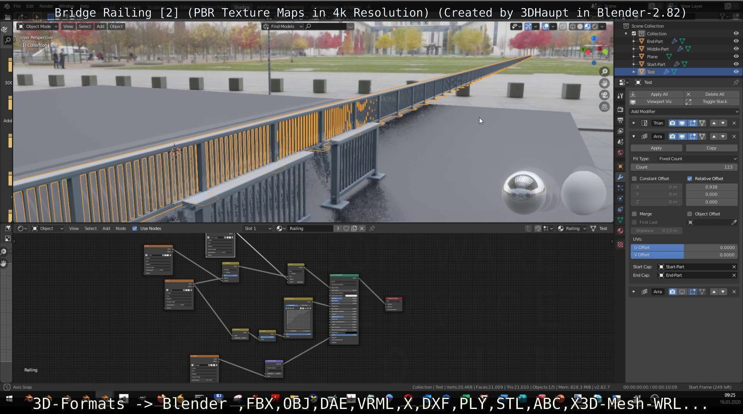Toggle the camera view icon
This screenshot has height=414, width=743.
coord(604,95)
